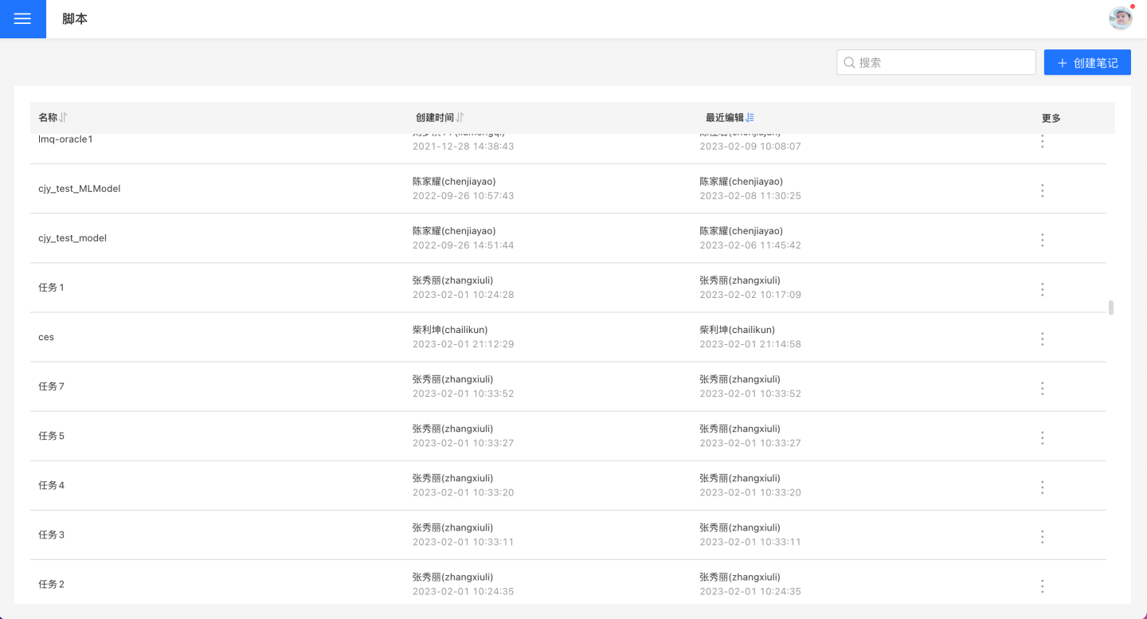The image size is (1147, 619).
Task: Sort the list by 名称 column
Action: point(63,118)
